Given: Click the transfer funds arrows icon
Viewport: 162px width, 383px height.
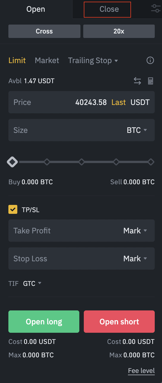Looking at the screenshot, I should tap(137, 81).
